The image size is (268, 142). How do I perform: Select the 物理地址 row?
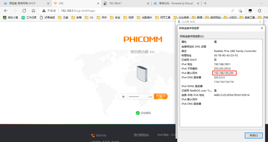pyautogui.click(x=221, y=55)
